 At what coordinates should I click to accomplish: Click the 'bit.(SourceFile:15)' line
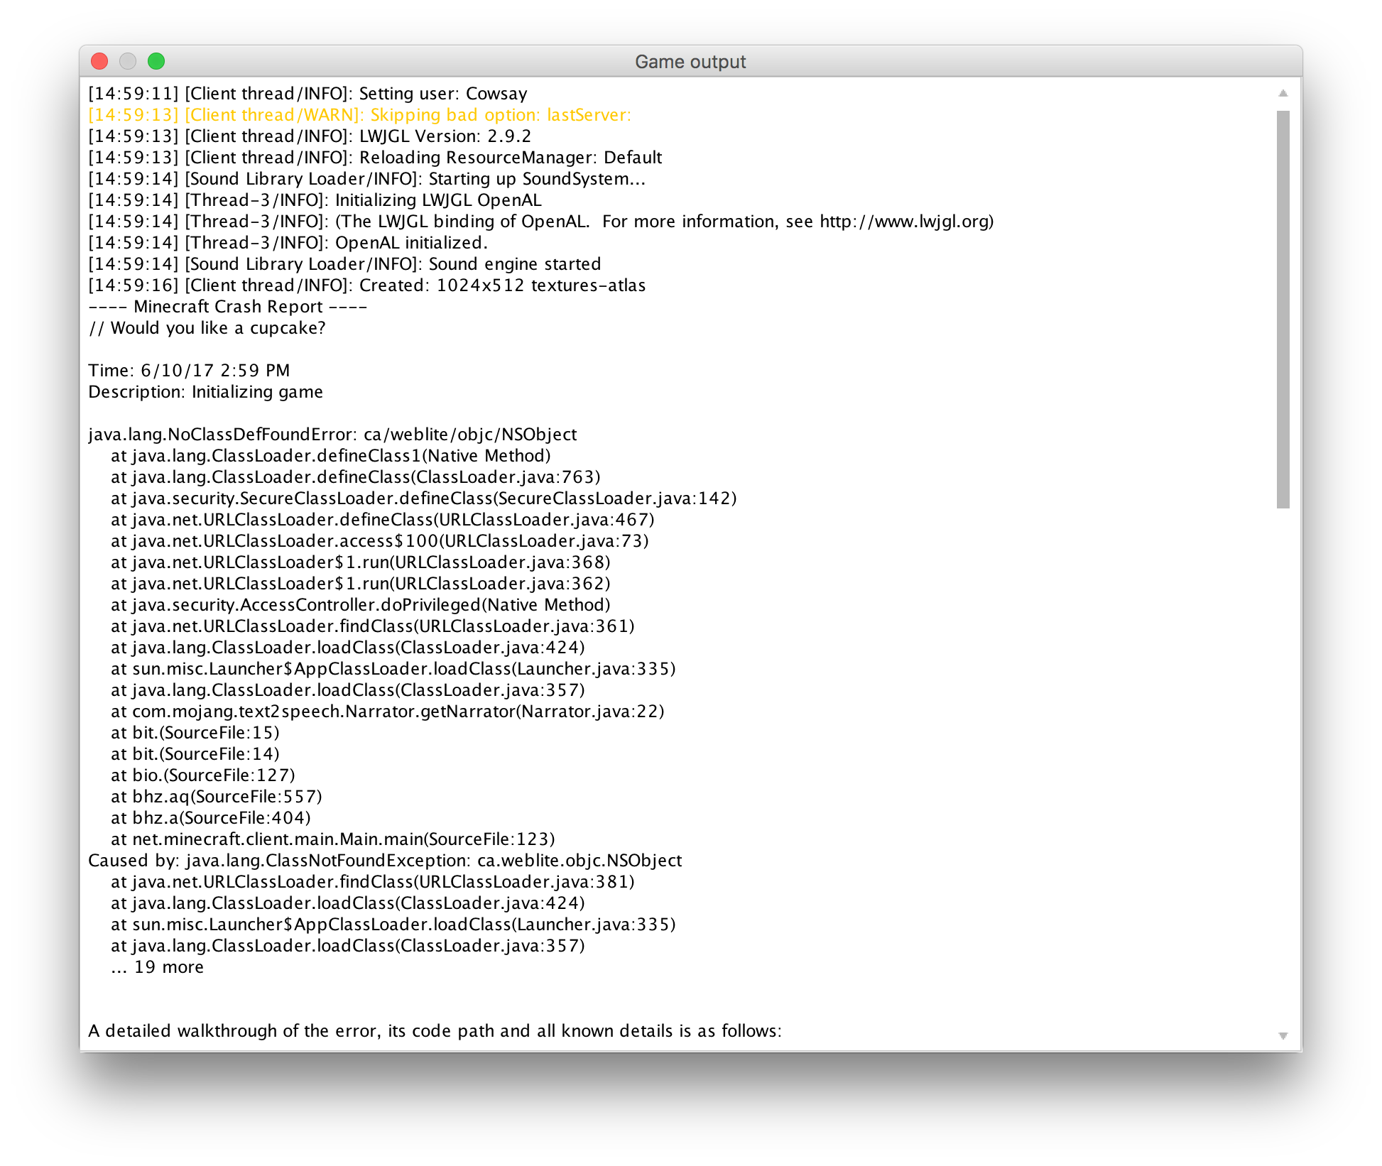click(195, 733)
